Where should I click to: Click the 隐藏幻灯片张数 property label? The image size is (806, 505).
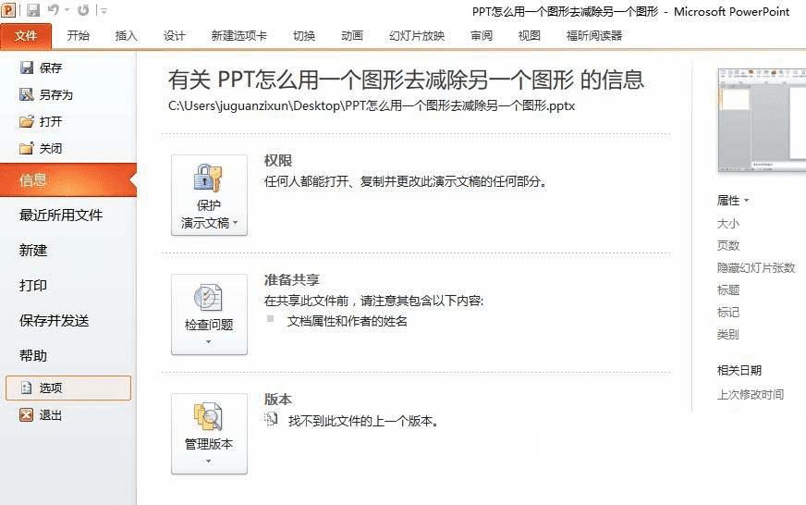[756, 268]
